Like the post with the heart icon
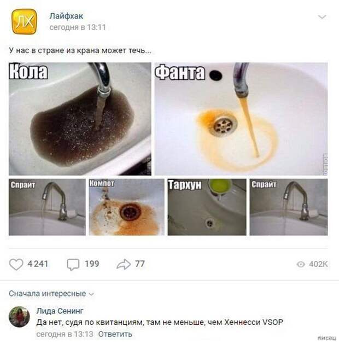Viewport: 339px width, 343px height. pyautogui.click(x=16, y=264)
